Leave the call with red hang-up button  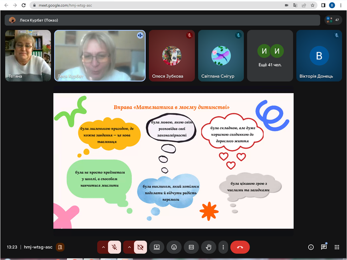(240, 247)
